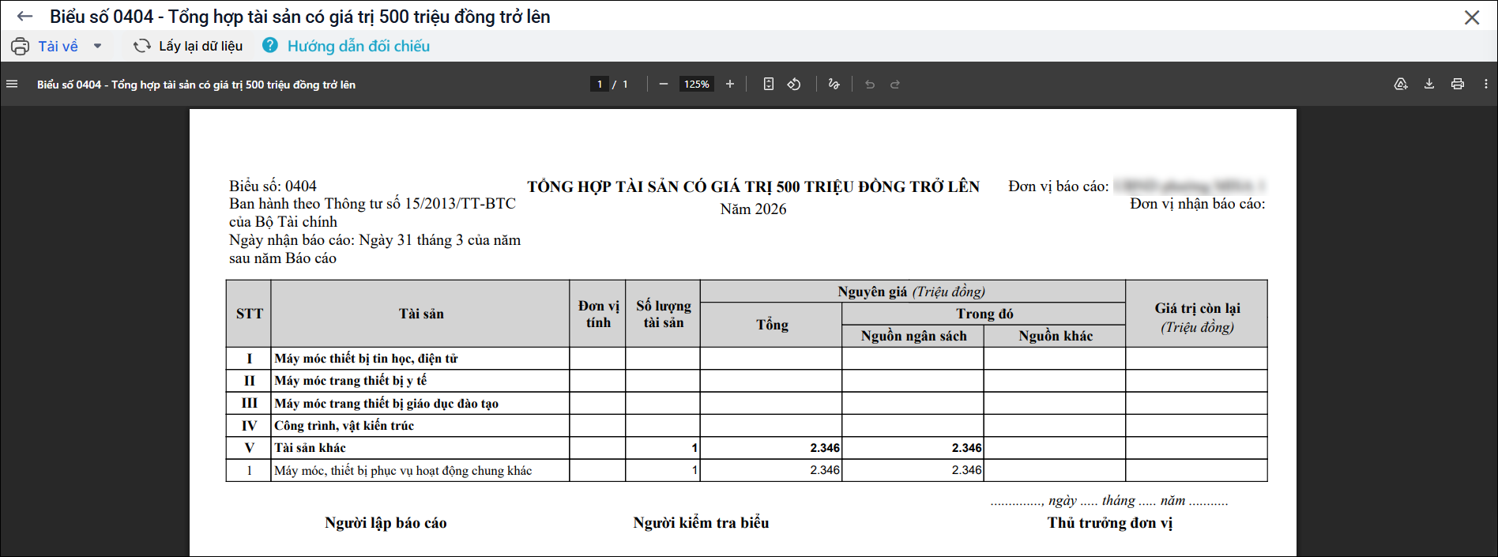1498x557 pixels.
Task: Click the redo arrow in PDF toolbar
Action: point(895,84)
